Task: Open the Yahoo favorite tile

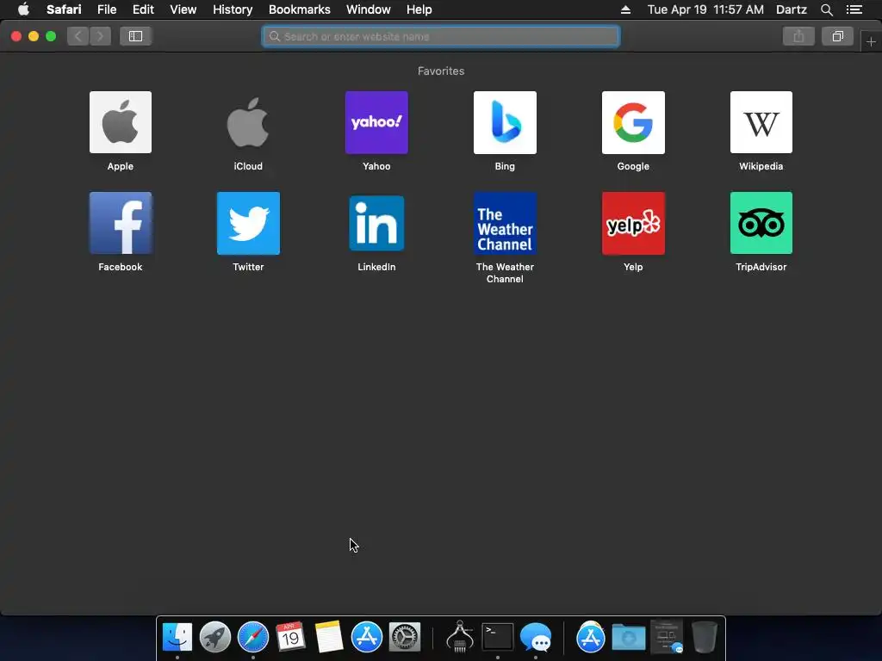Action: (376, 122)
